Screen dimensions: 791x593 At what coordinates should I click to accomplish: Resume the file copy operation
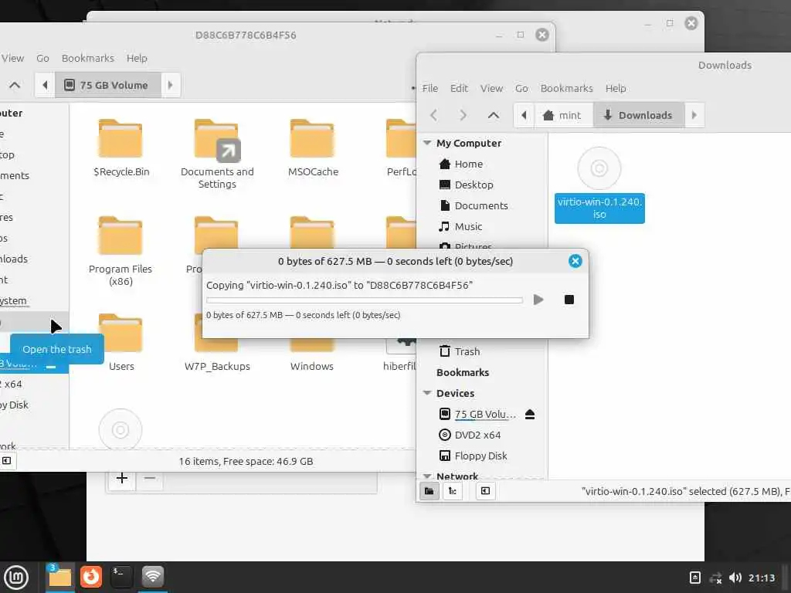pyautogui.click(x=538, y=300)
